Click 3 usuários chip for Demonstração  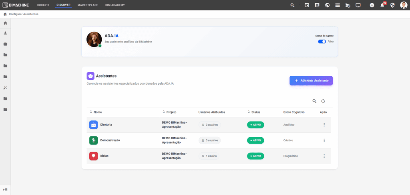[210, 140]
